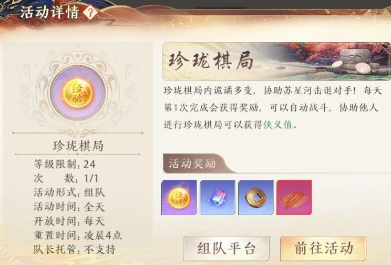
Task: Select the red scroll reward icon
Action: coord(294,197)
